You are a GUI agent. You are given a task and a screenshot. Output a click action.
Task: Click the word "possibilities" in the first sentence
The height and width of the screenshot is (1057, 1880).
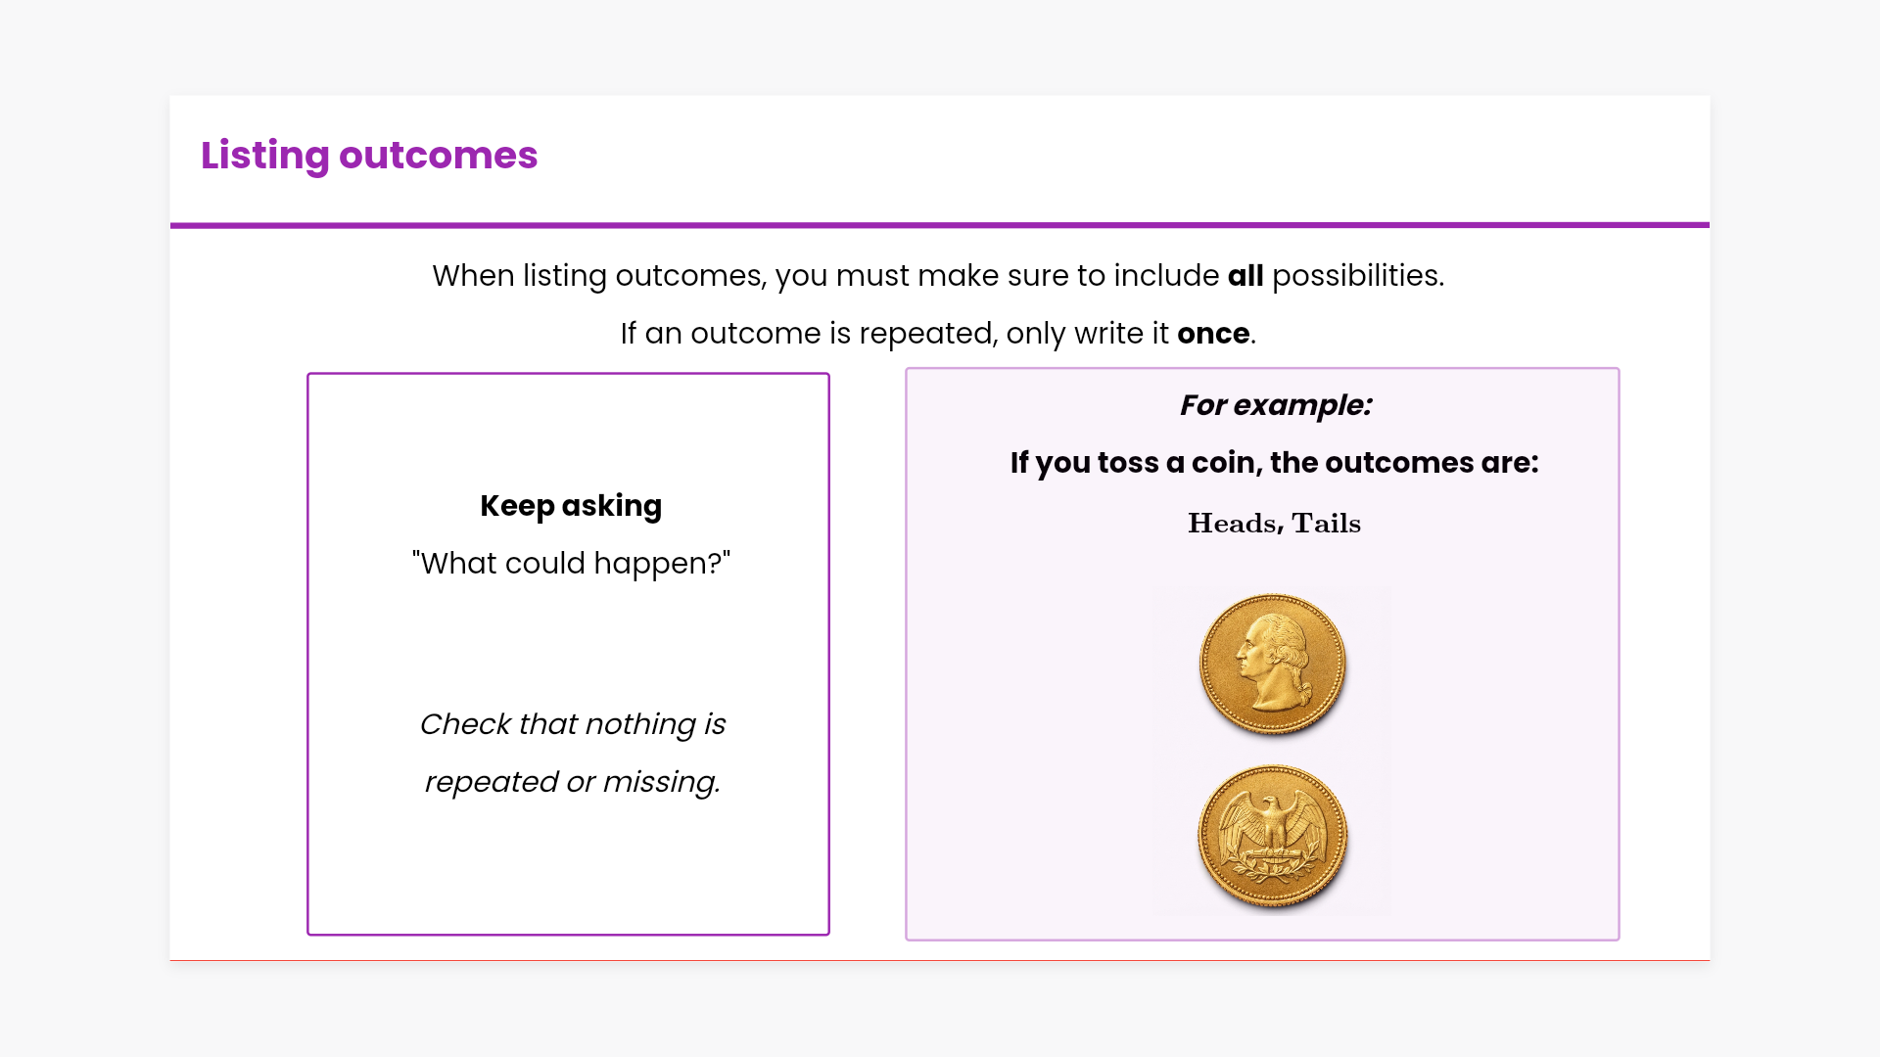(1355, 276)
